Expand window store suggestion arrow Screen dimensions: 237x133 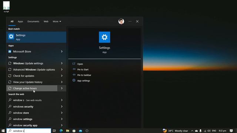click(62, 113)
